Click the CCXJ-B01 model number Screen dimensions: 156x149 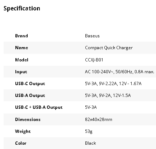click(x=94, y=60)
